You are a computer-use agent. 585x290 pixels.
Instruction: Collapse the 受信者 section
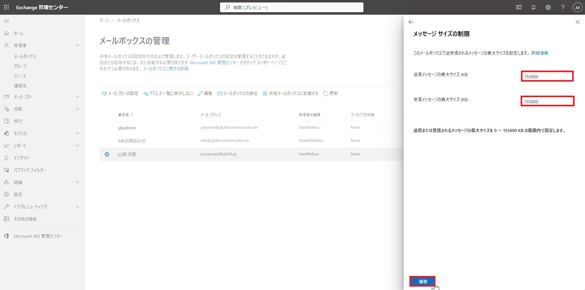pos(77,45)
